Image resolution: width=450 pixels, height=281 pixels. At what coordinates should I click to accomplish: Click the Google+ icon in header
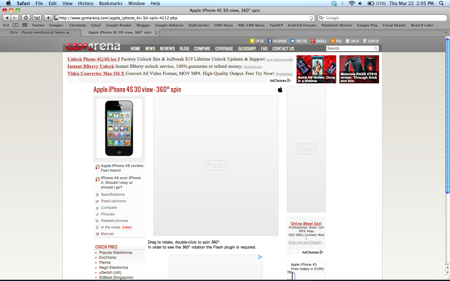tap(312, 41)
